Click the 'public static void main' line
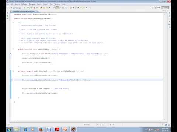 pos(39,49)
